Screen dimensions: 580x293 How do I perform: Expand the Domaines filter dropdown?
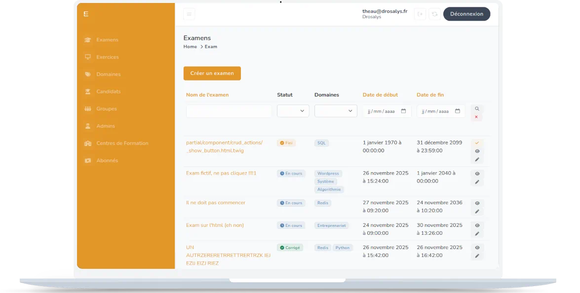click(x=336, y=111)
